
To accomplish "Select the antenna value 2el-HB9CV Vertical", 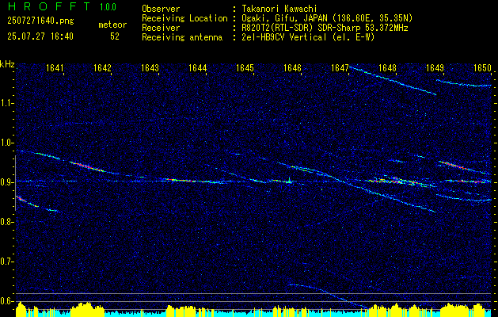I will point(284,37).
